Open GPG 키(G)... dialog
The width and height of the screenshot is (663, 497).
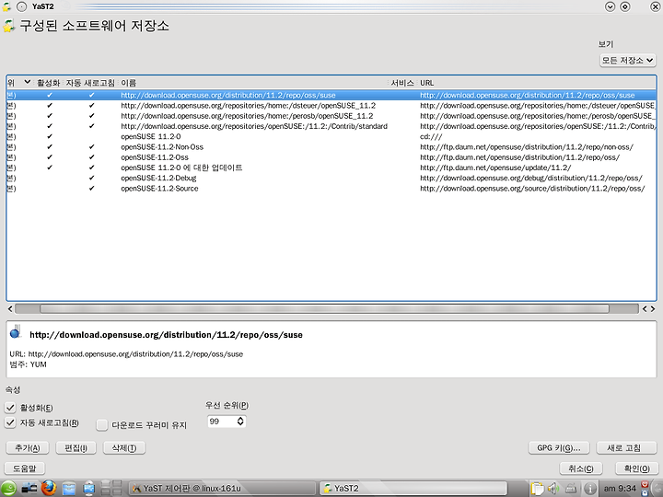[x=559, y=448]
